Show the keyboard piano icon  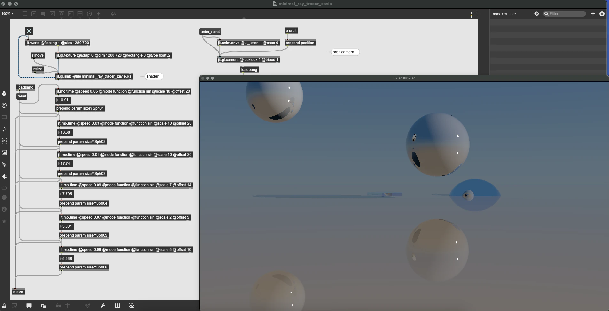(117, 306)
